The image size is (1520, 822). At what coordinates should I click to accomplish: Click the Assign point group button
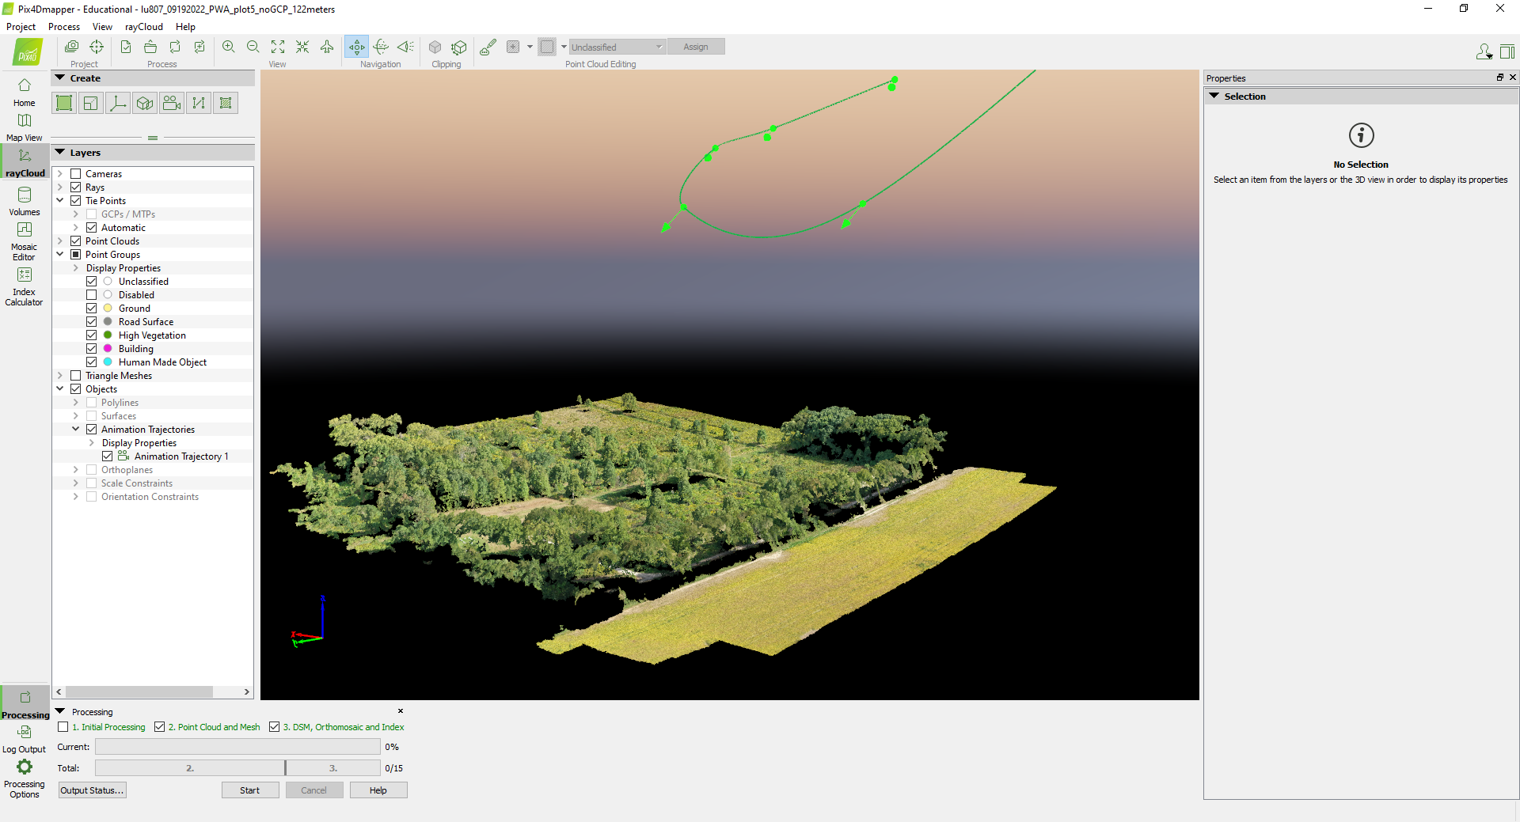696,47
